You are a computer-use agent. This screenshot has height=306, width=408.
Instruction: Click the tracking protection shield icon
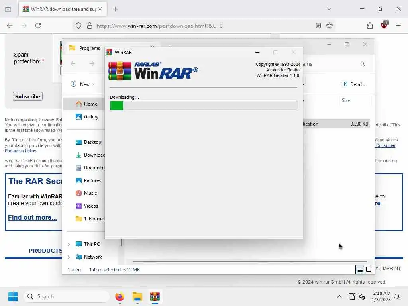[78, 26]
